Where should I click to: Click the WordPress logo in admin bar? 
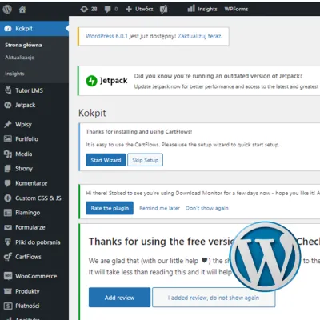pyautogui.click(x=7, y=10)
